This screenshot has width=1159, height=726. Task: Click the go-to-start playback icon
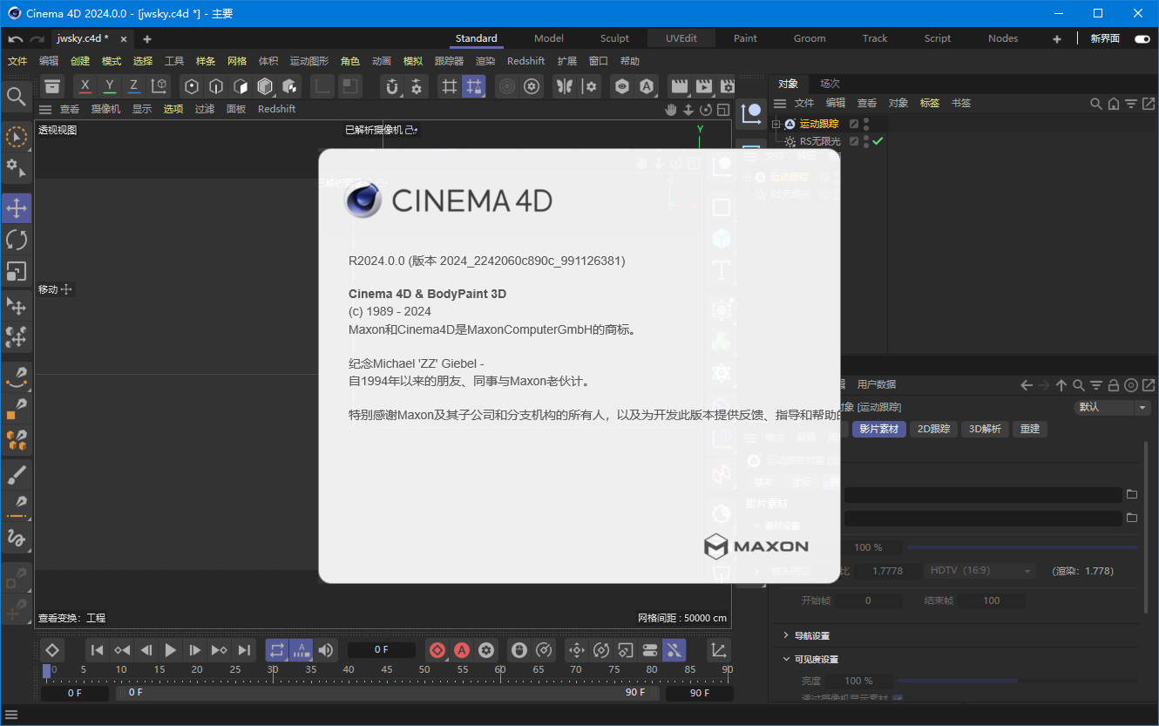tap(97, 649)
